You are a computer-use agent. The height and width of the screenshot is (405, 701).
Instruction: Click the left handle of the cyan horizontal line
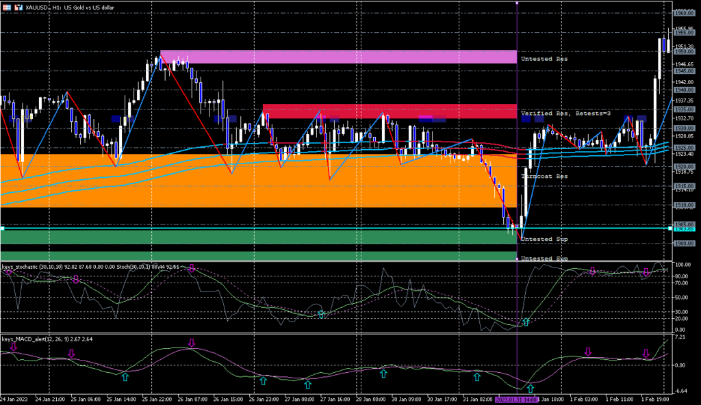click(x=2, y=228)
